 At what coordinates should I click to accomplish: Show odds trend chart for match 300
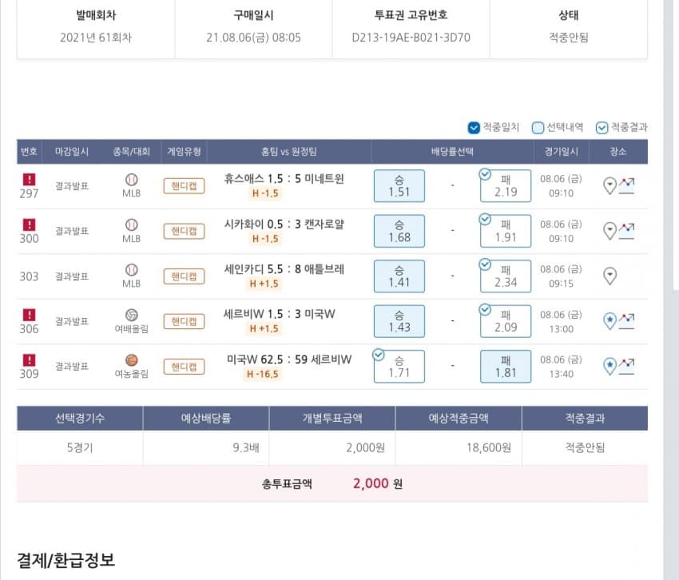tap(627, 232)
